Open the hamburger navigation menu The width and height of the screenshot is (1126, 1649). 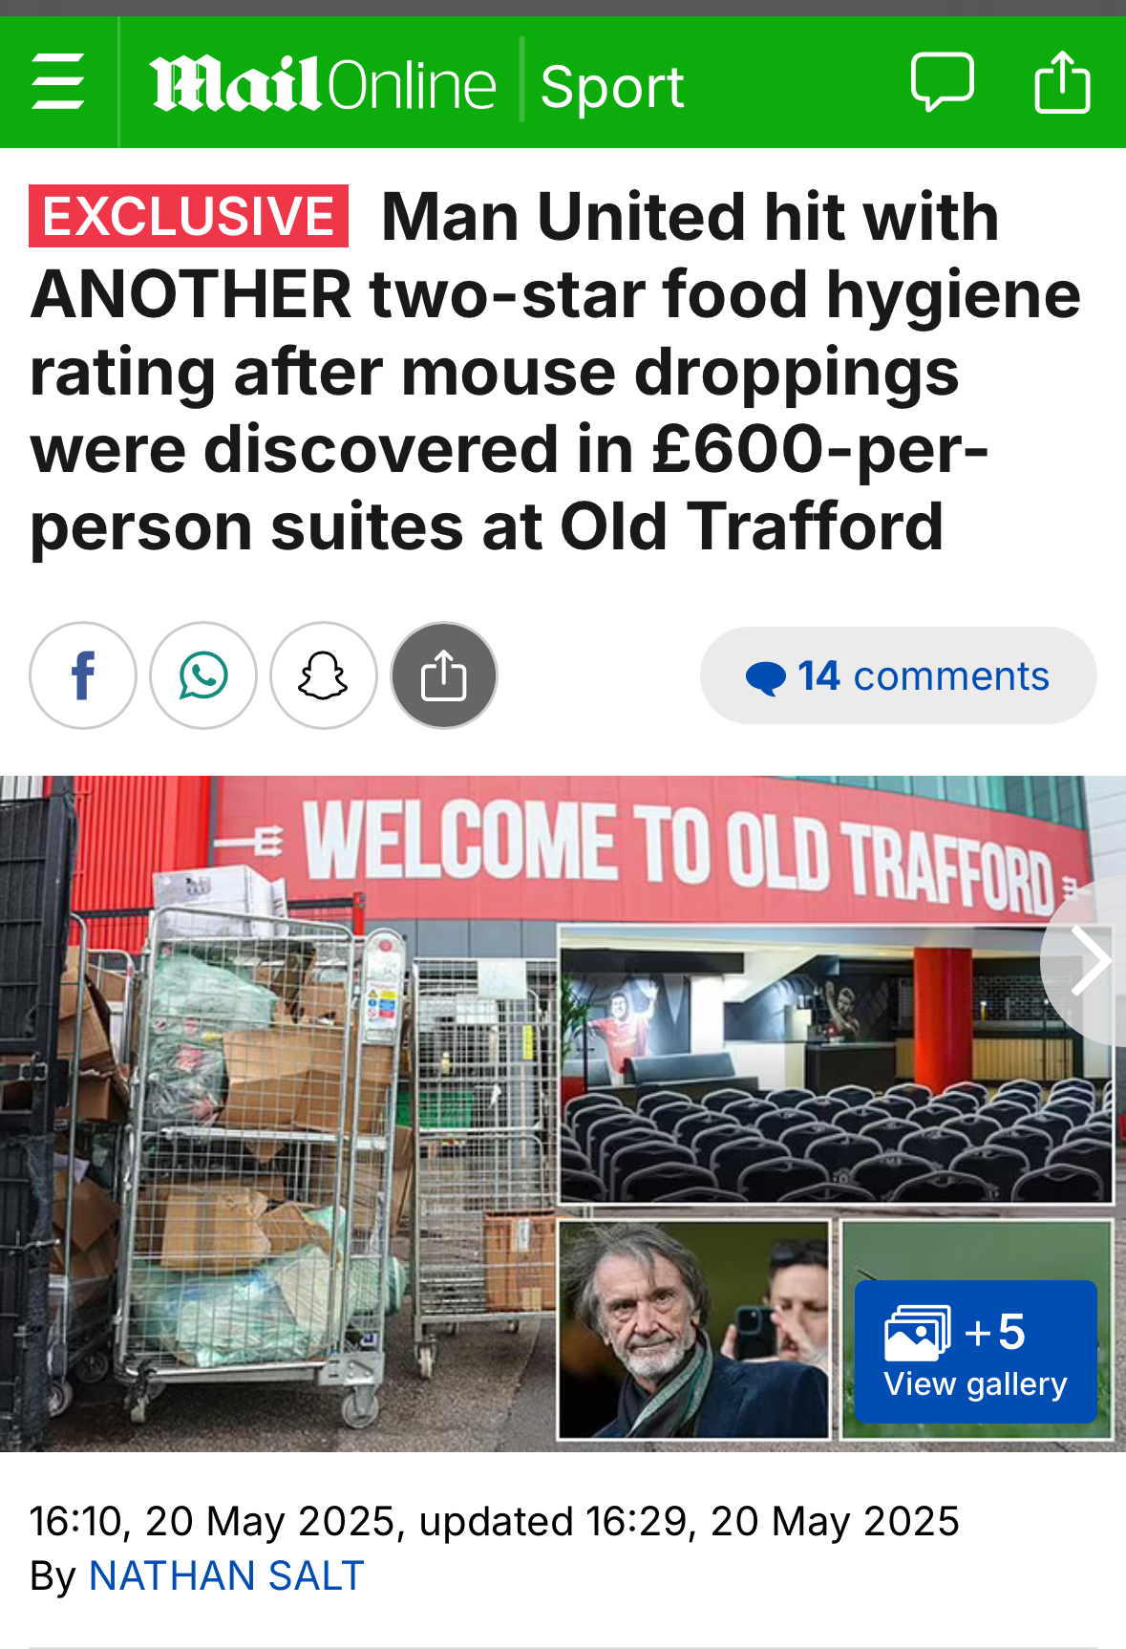coord(58,82)
